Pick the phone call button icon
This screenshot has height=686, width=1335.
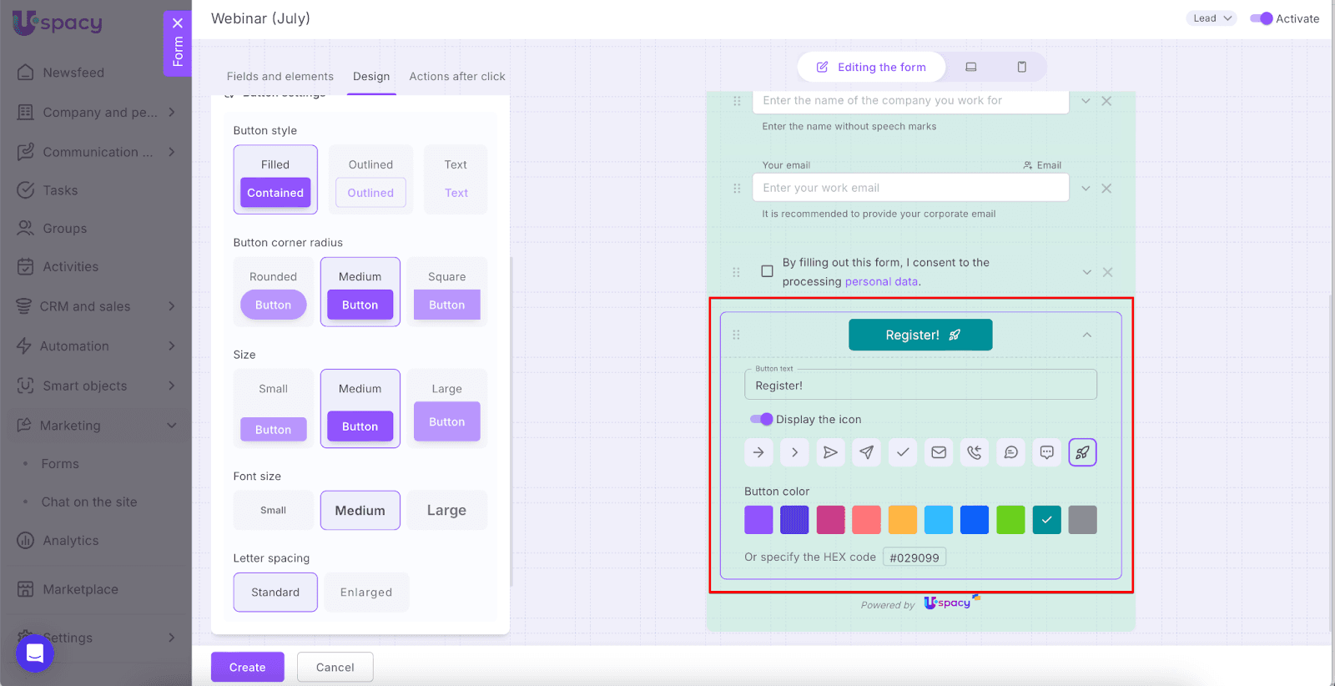pos(975,452)
